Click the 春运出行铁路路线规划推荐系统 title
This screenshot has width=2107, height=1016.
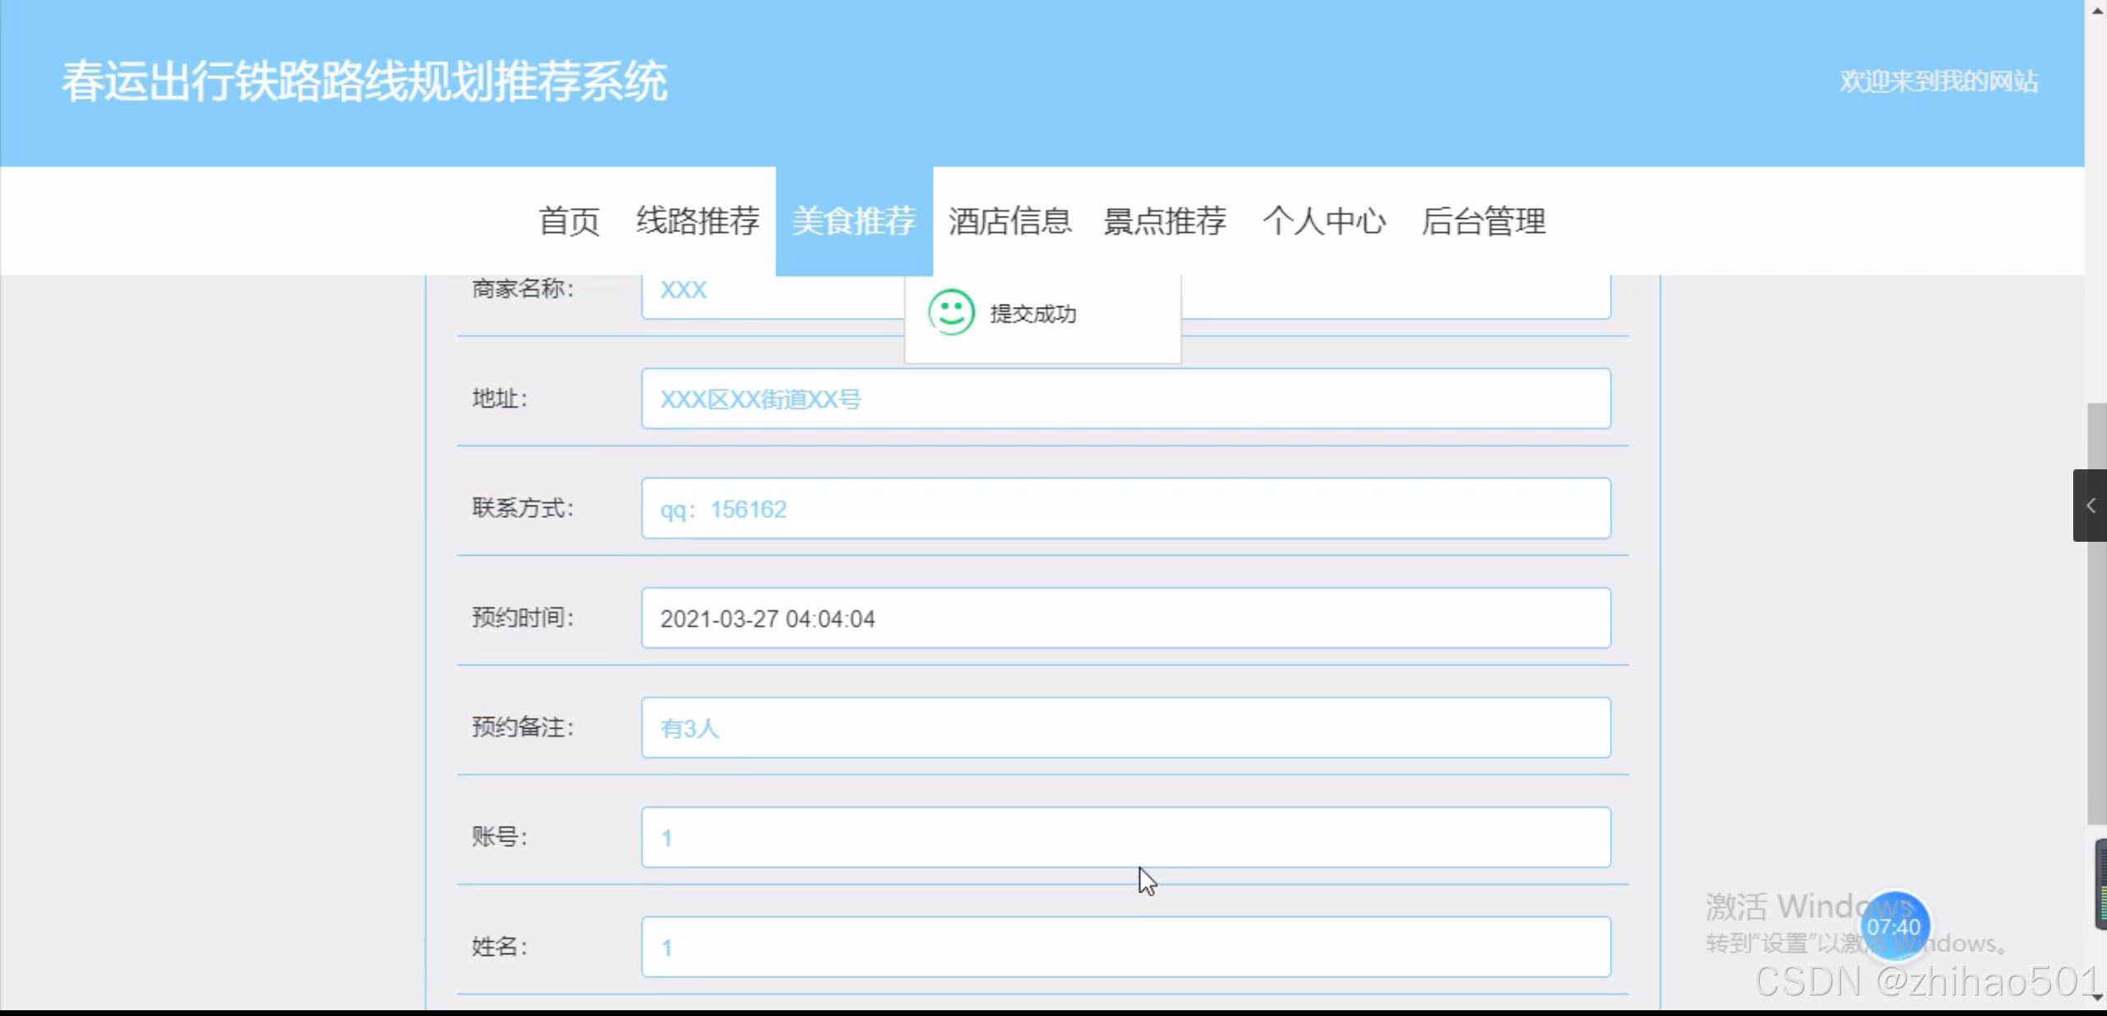(365, 82)
